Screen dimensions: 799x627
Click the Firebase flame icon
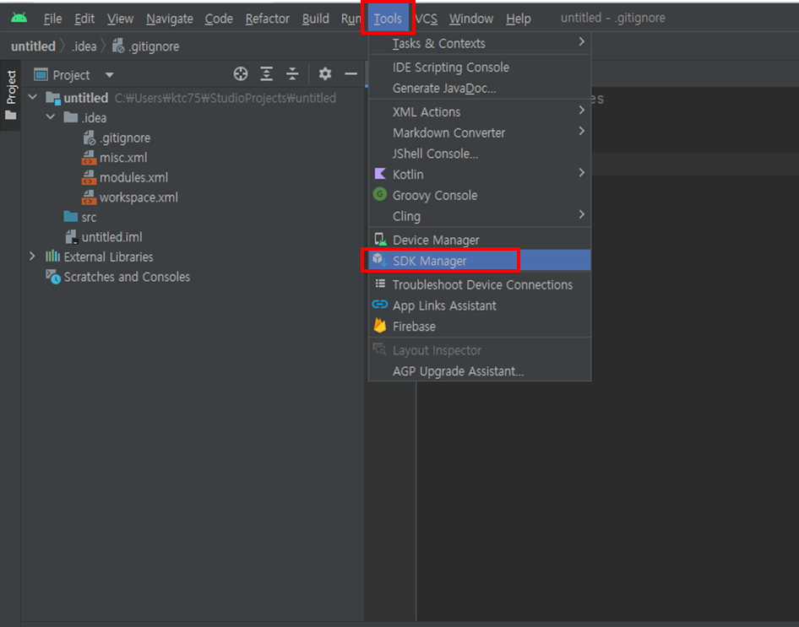(x=379, y=327)
